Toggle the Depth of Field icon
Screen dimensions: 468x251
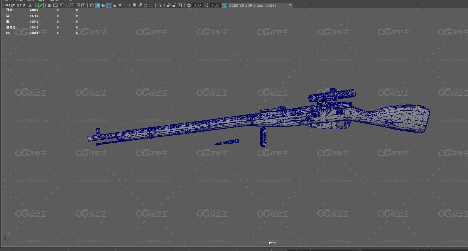click(151, 5)
